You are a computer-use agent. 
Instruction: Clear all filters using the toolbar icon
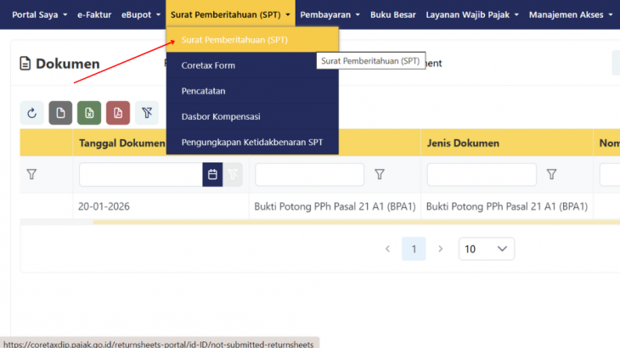[146, 113]
